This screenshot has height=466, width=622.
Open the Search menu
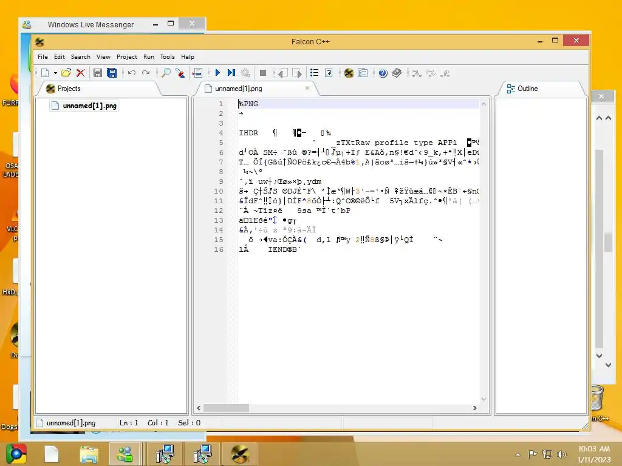click(81, 56)
